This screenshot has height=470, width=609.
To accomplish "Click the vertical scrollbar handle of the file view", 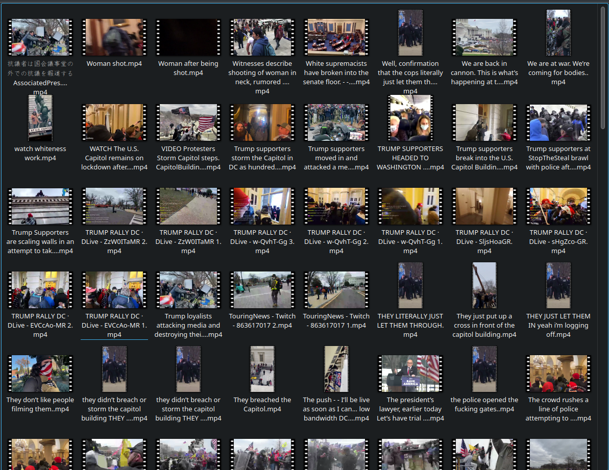I will click(x=603, y=67).
